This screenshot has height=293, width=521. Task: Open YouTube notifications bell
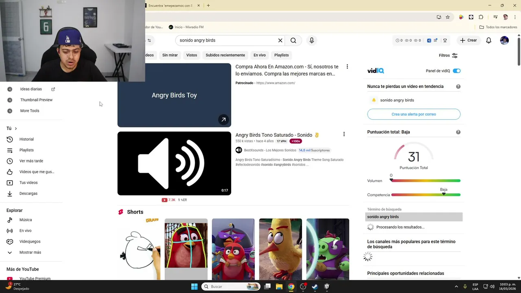point(489,40)
